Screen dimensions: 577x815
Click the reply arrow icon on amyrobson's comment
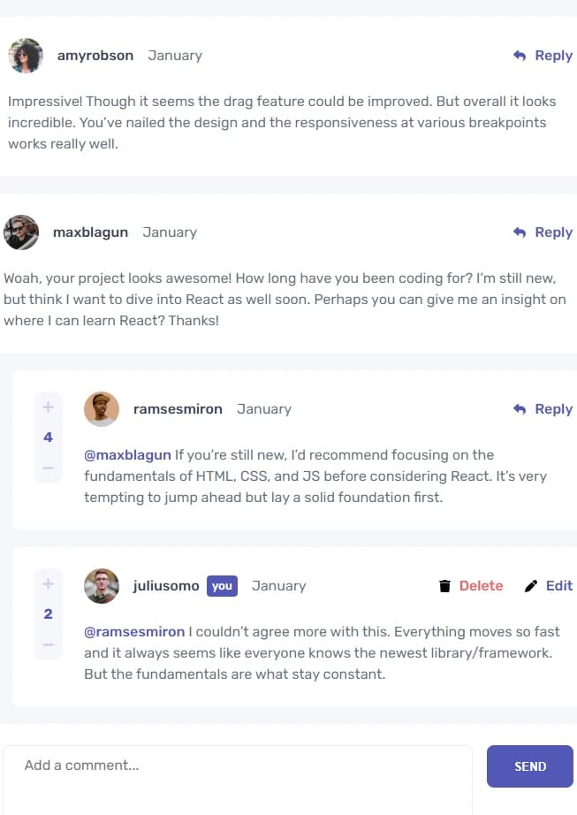tap(520, 56)
